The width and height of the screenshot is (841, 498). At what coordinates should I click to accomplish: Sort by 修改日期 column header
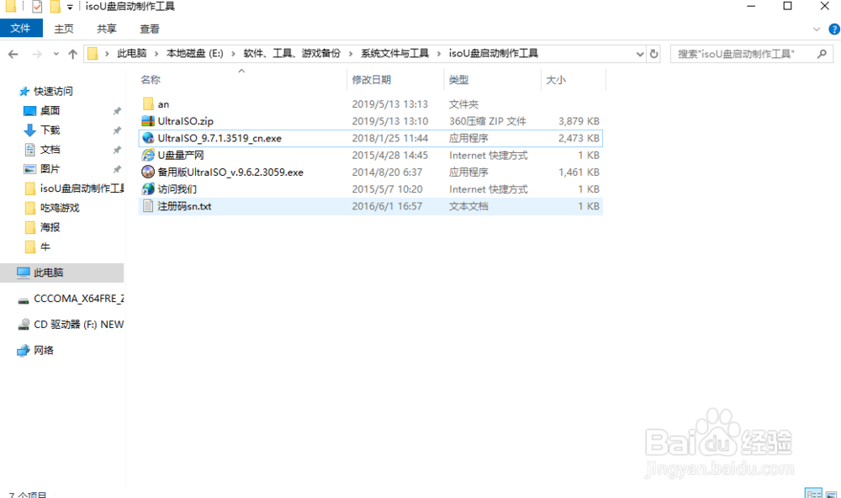click(x=371, y=80)
